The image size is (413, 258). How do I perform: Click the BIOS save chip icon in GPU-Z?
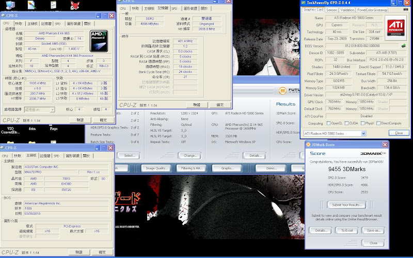[x=403, y=46]
